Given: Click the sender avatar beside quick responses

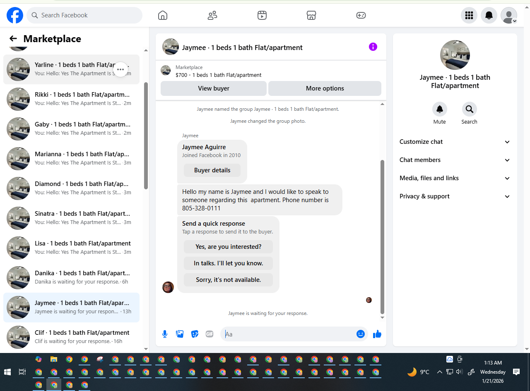Looking at the screenshot, I should (x=168, y=287).
